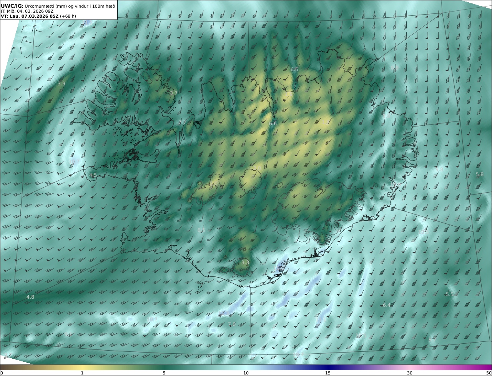Click the '30' tick on the color scale

(x=410, y=373)
